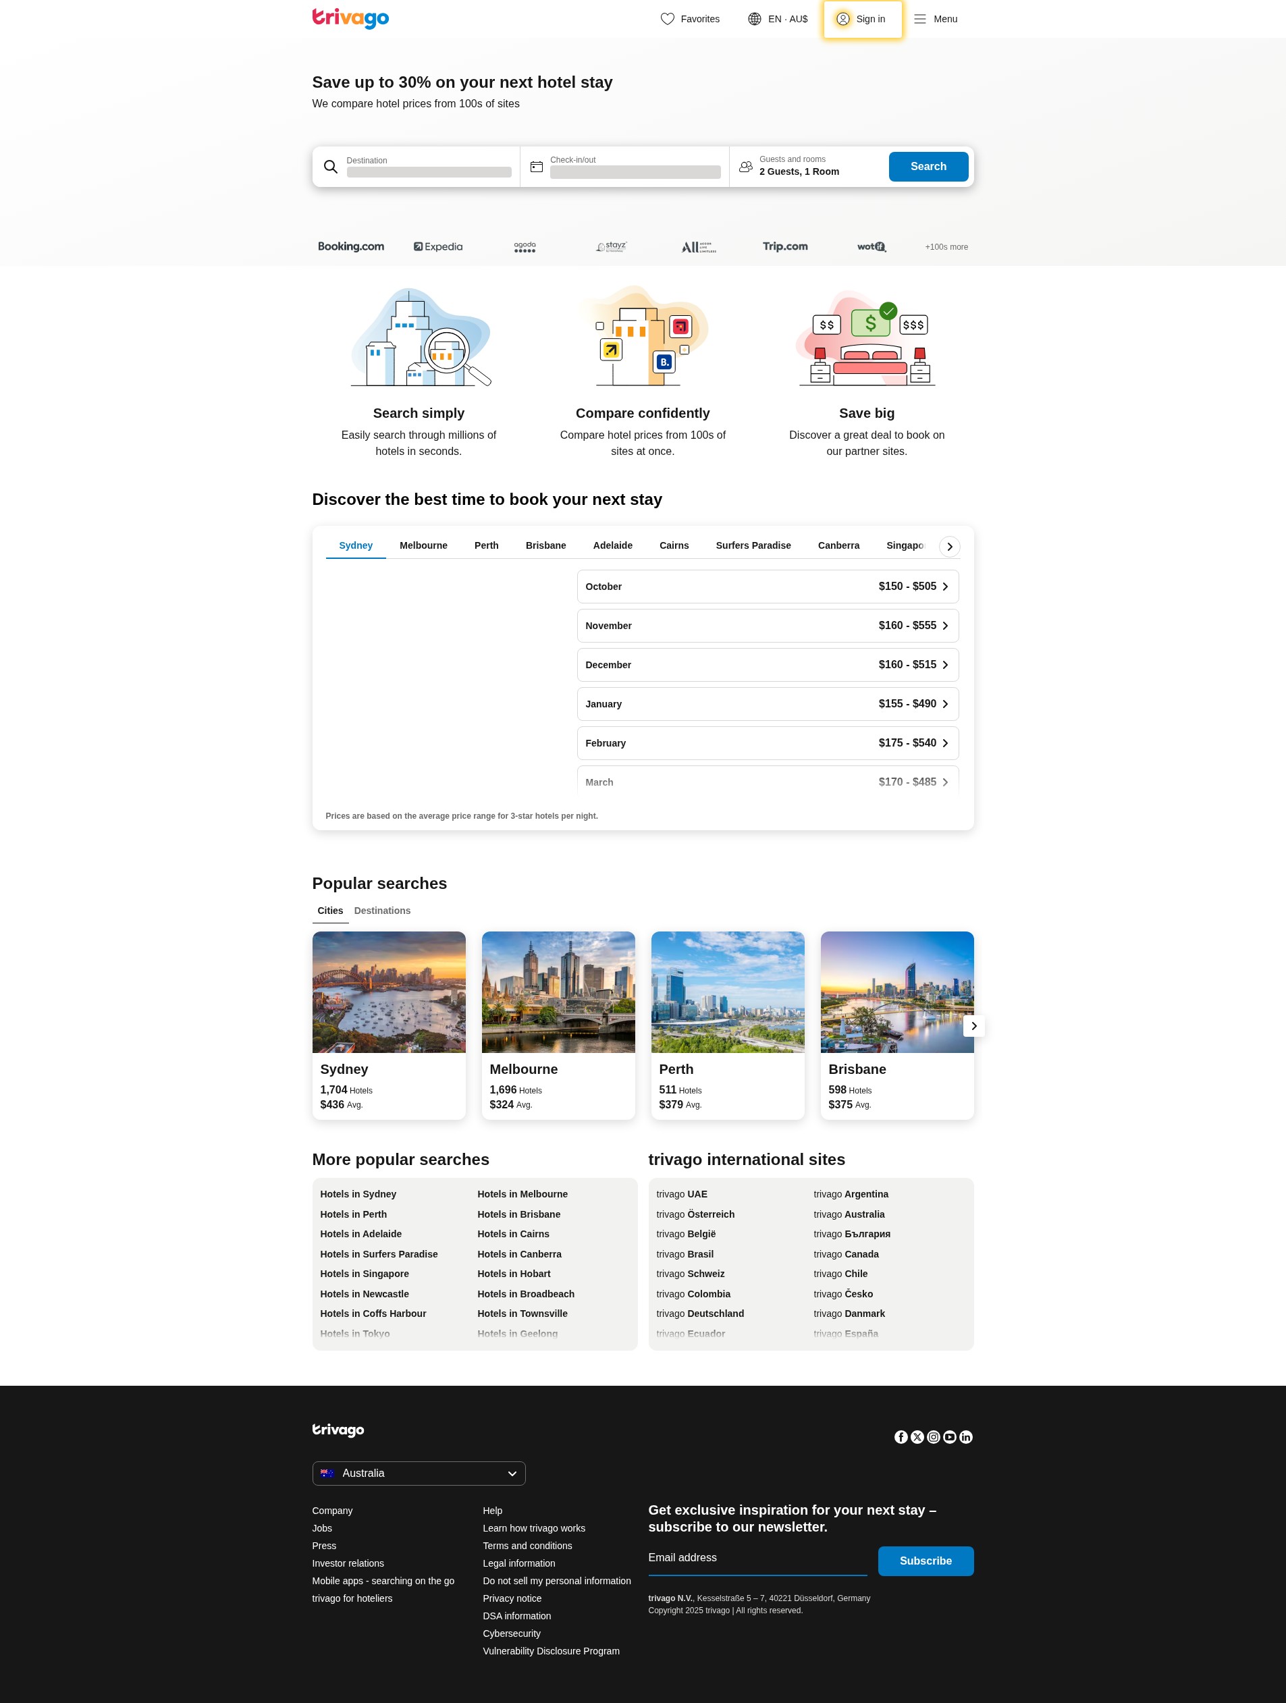Open Investor relations footer link
Screen dimensions: 1286x1703
[x=348, y=1563]
